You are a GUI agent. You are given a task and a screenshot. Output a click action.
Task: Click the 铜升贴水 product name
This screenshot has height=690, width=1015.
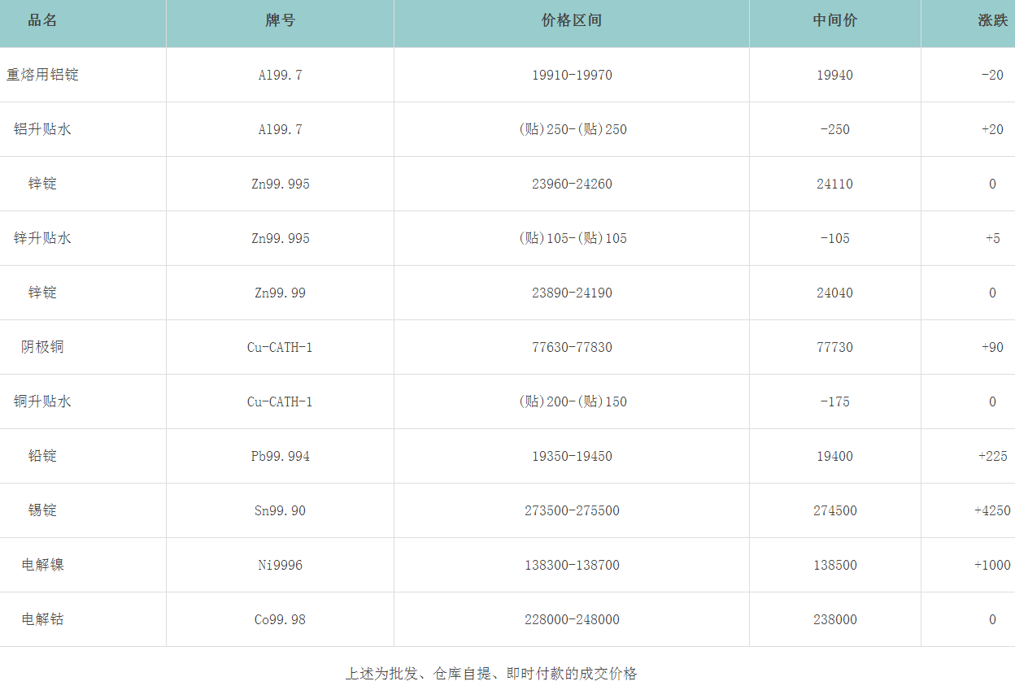point(42,401)
